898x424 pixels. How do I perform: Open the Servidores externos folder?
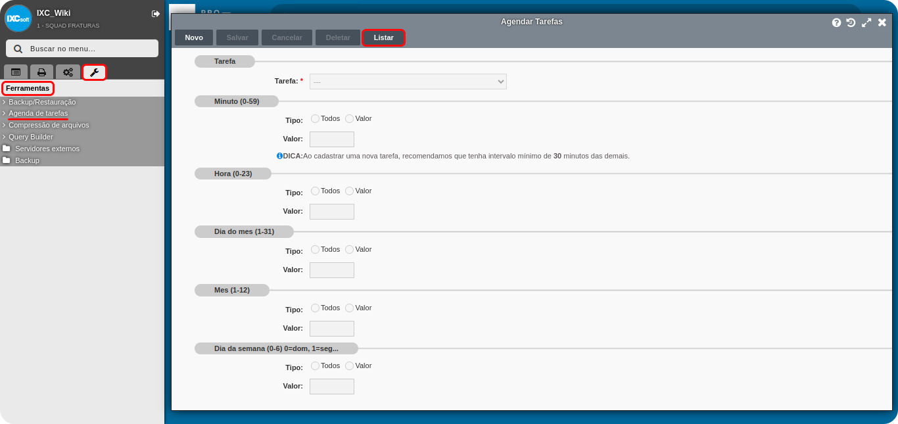47,149
